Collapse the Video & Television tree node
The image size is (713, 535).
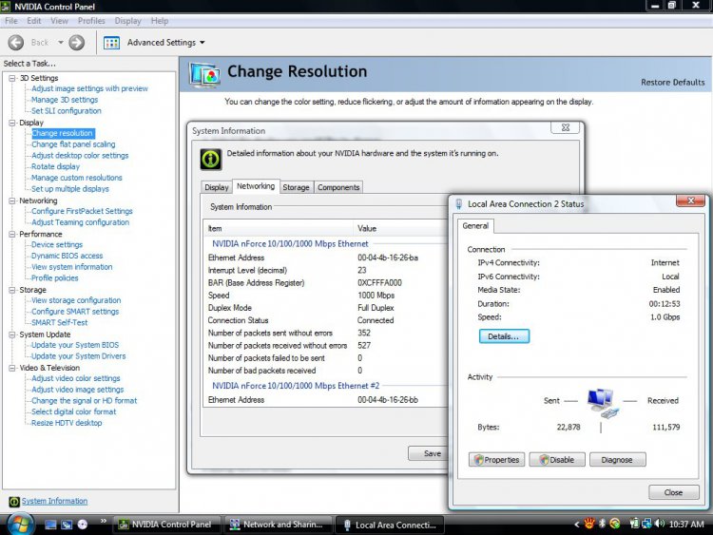[12, 368]
